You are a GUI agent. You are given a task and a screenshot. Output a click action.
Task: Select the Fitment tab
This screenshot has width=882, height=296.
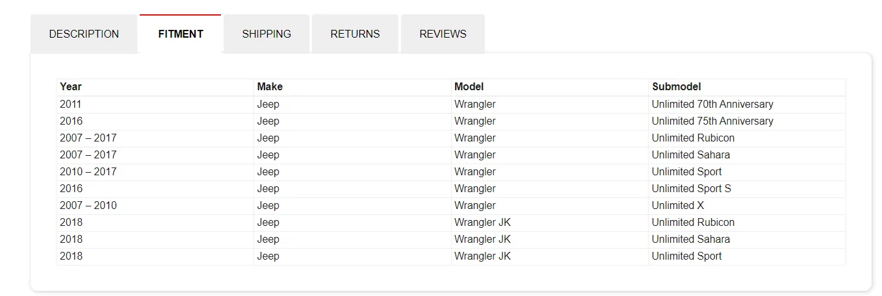(181, 34)
